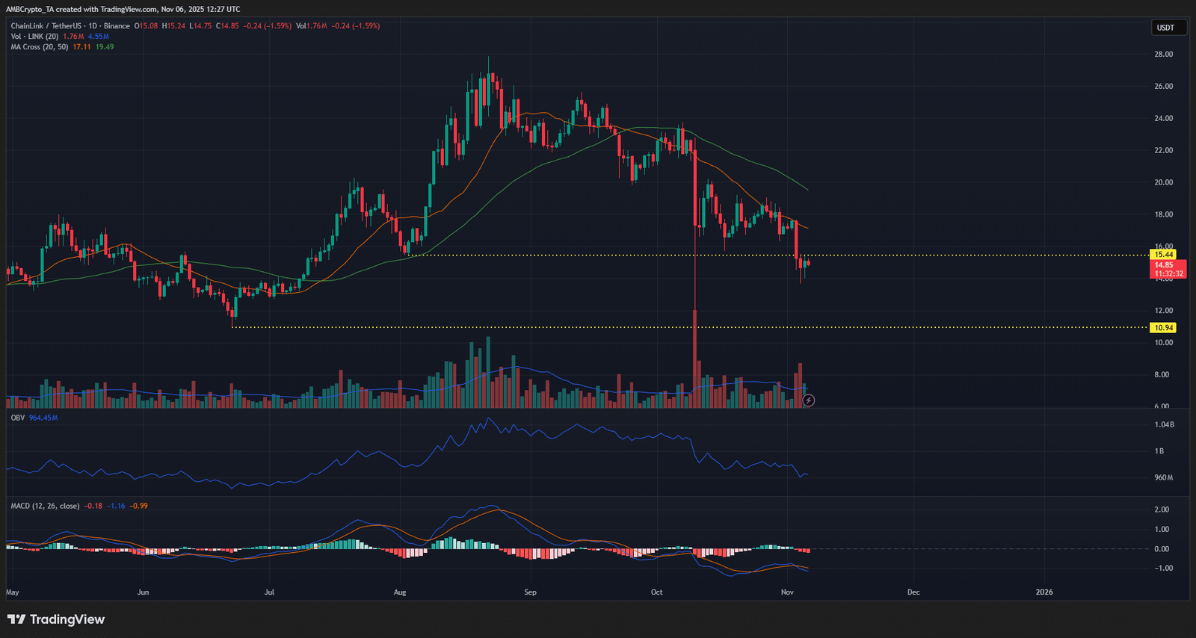Click the yellow 15.44 price label
Image resolution: width=1196 pixels, height=638 pixels.
click(x=1164, y=255)
